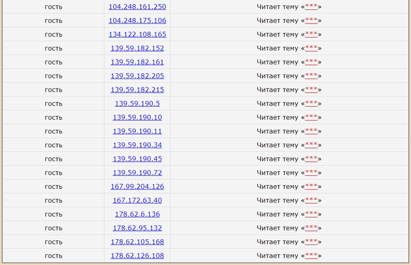Select 'гость' cell in 167.99.204.126 row
The image size is (411, 265).
53,187
